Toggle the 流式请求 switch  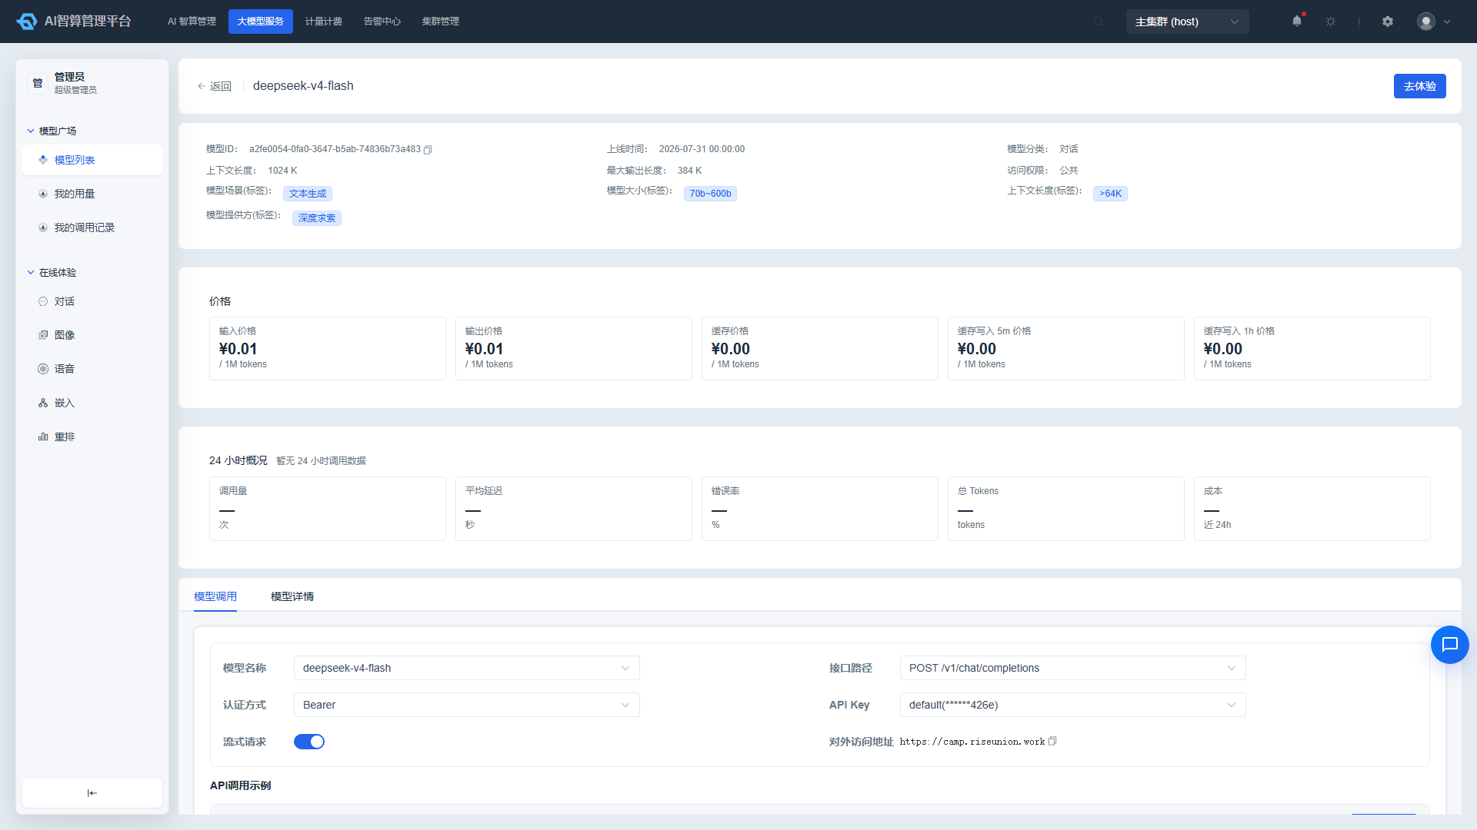[x=309, y=742]
